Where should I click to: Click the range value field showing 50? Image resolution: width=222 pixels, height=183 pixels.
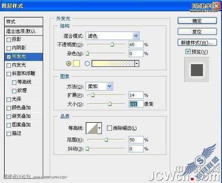pyautogui.click(x=136, y=140)
